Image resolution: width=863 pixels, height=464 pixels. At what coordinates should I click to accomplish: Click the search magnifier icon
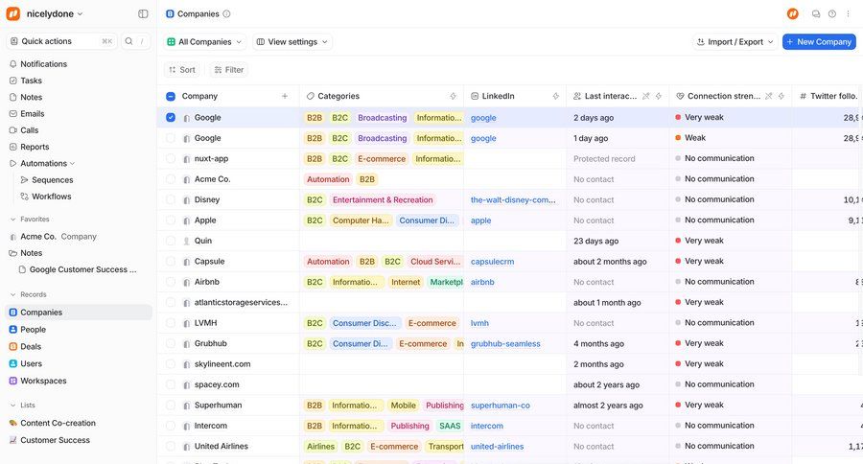pyautogui.click(x=128, y=41)
